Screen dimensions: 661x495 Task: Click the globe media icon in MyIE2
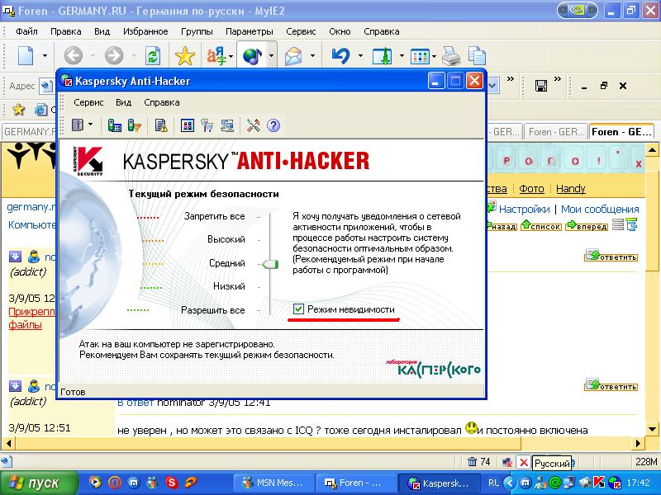point(252,55)
